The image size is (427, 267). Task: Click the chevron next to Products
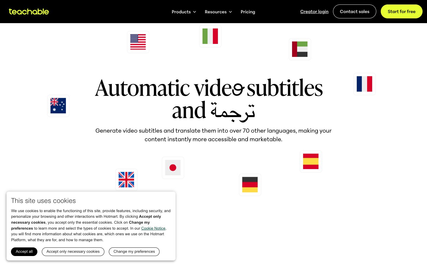[195, 12]
